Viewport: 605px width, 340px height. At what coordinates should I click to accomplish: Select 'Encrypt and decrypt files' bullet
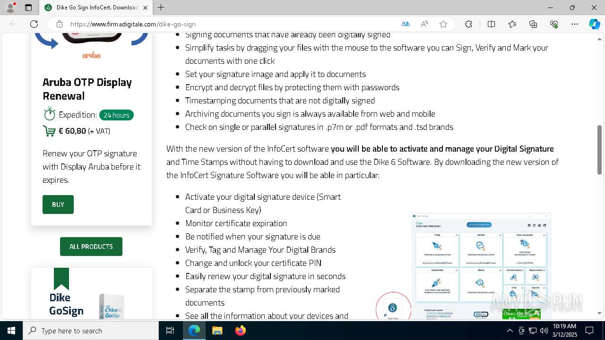pos(292,87)
